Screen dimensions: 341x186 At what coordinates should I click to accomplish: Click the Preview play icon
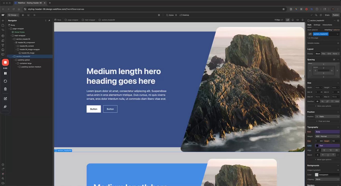(34, 15)
